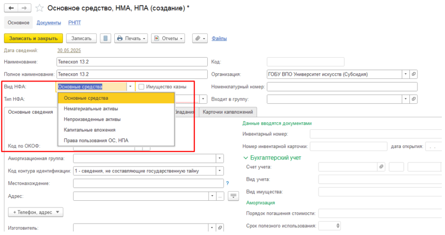Image resolution: width=445 pixels, height=235 pixels.
Task: Mark form as favorite with star icon
Action: (40, 8)
